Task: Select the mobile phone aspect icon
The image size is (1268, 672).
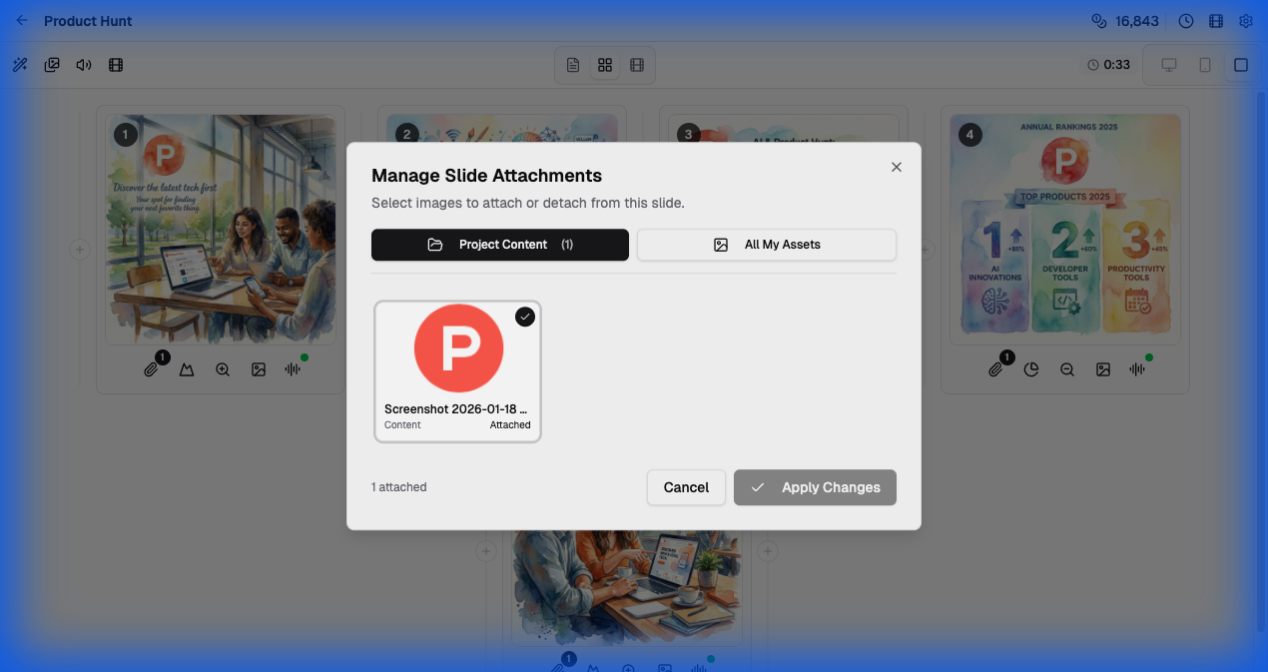Action: [x=1205, y=65]
